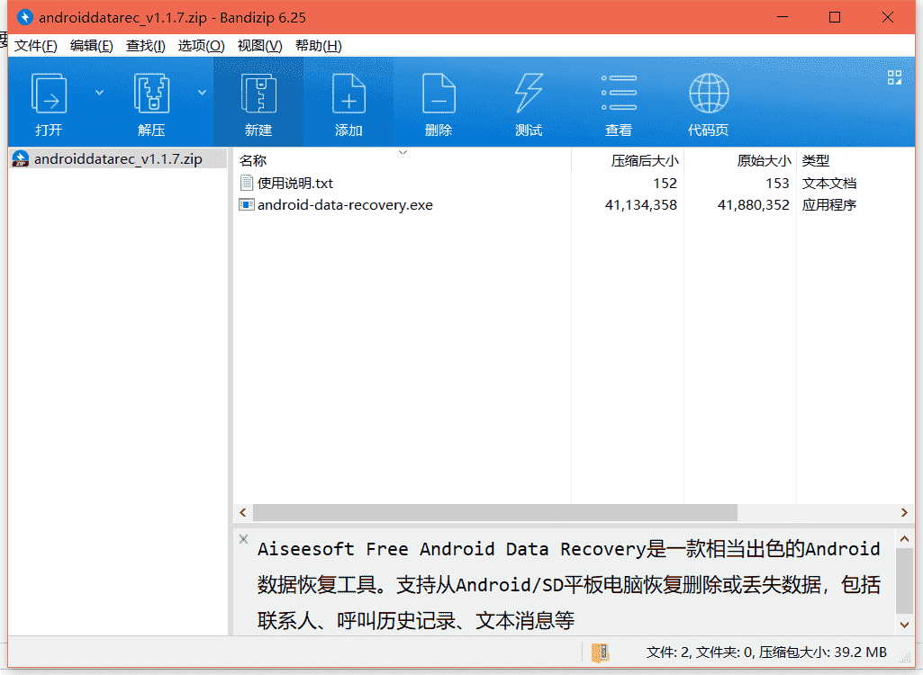Click comment panel scroll down arrow
This screenshot has width=923, height=675.
coord(904,625)
